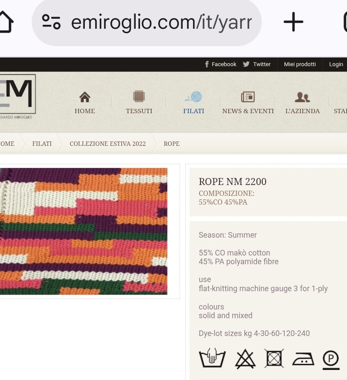Open the L'AZIENDA company page
This screenshot has width=347, height=380.
(x=302, y=103)
